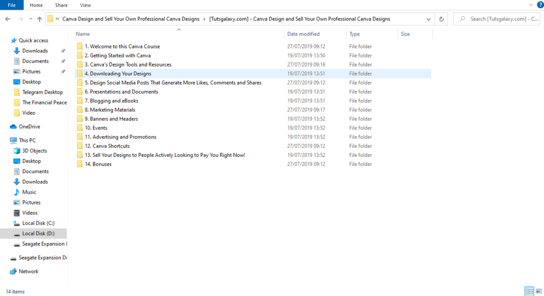
Task: Open the Video folder in sidebar
Action: 29,113
